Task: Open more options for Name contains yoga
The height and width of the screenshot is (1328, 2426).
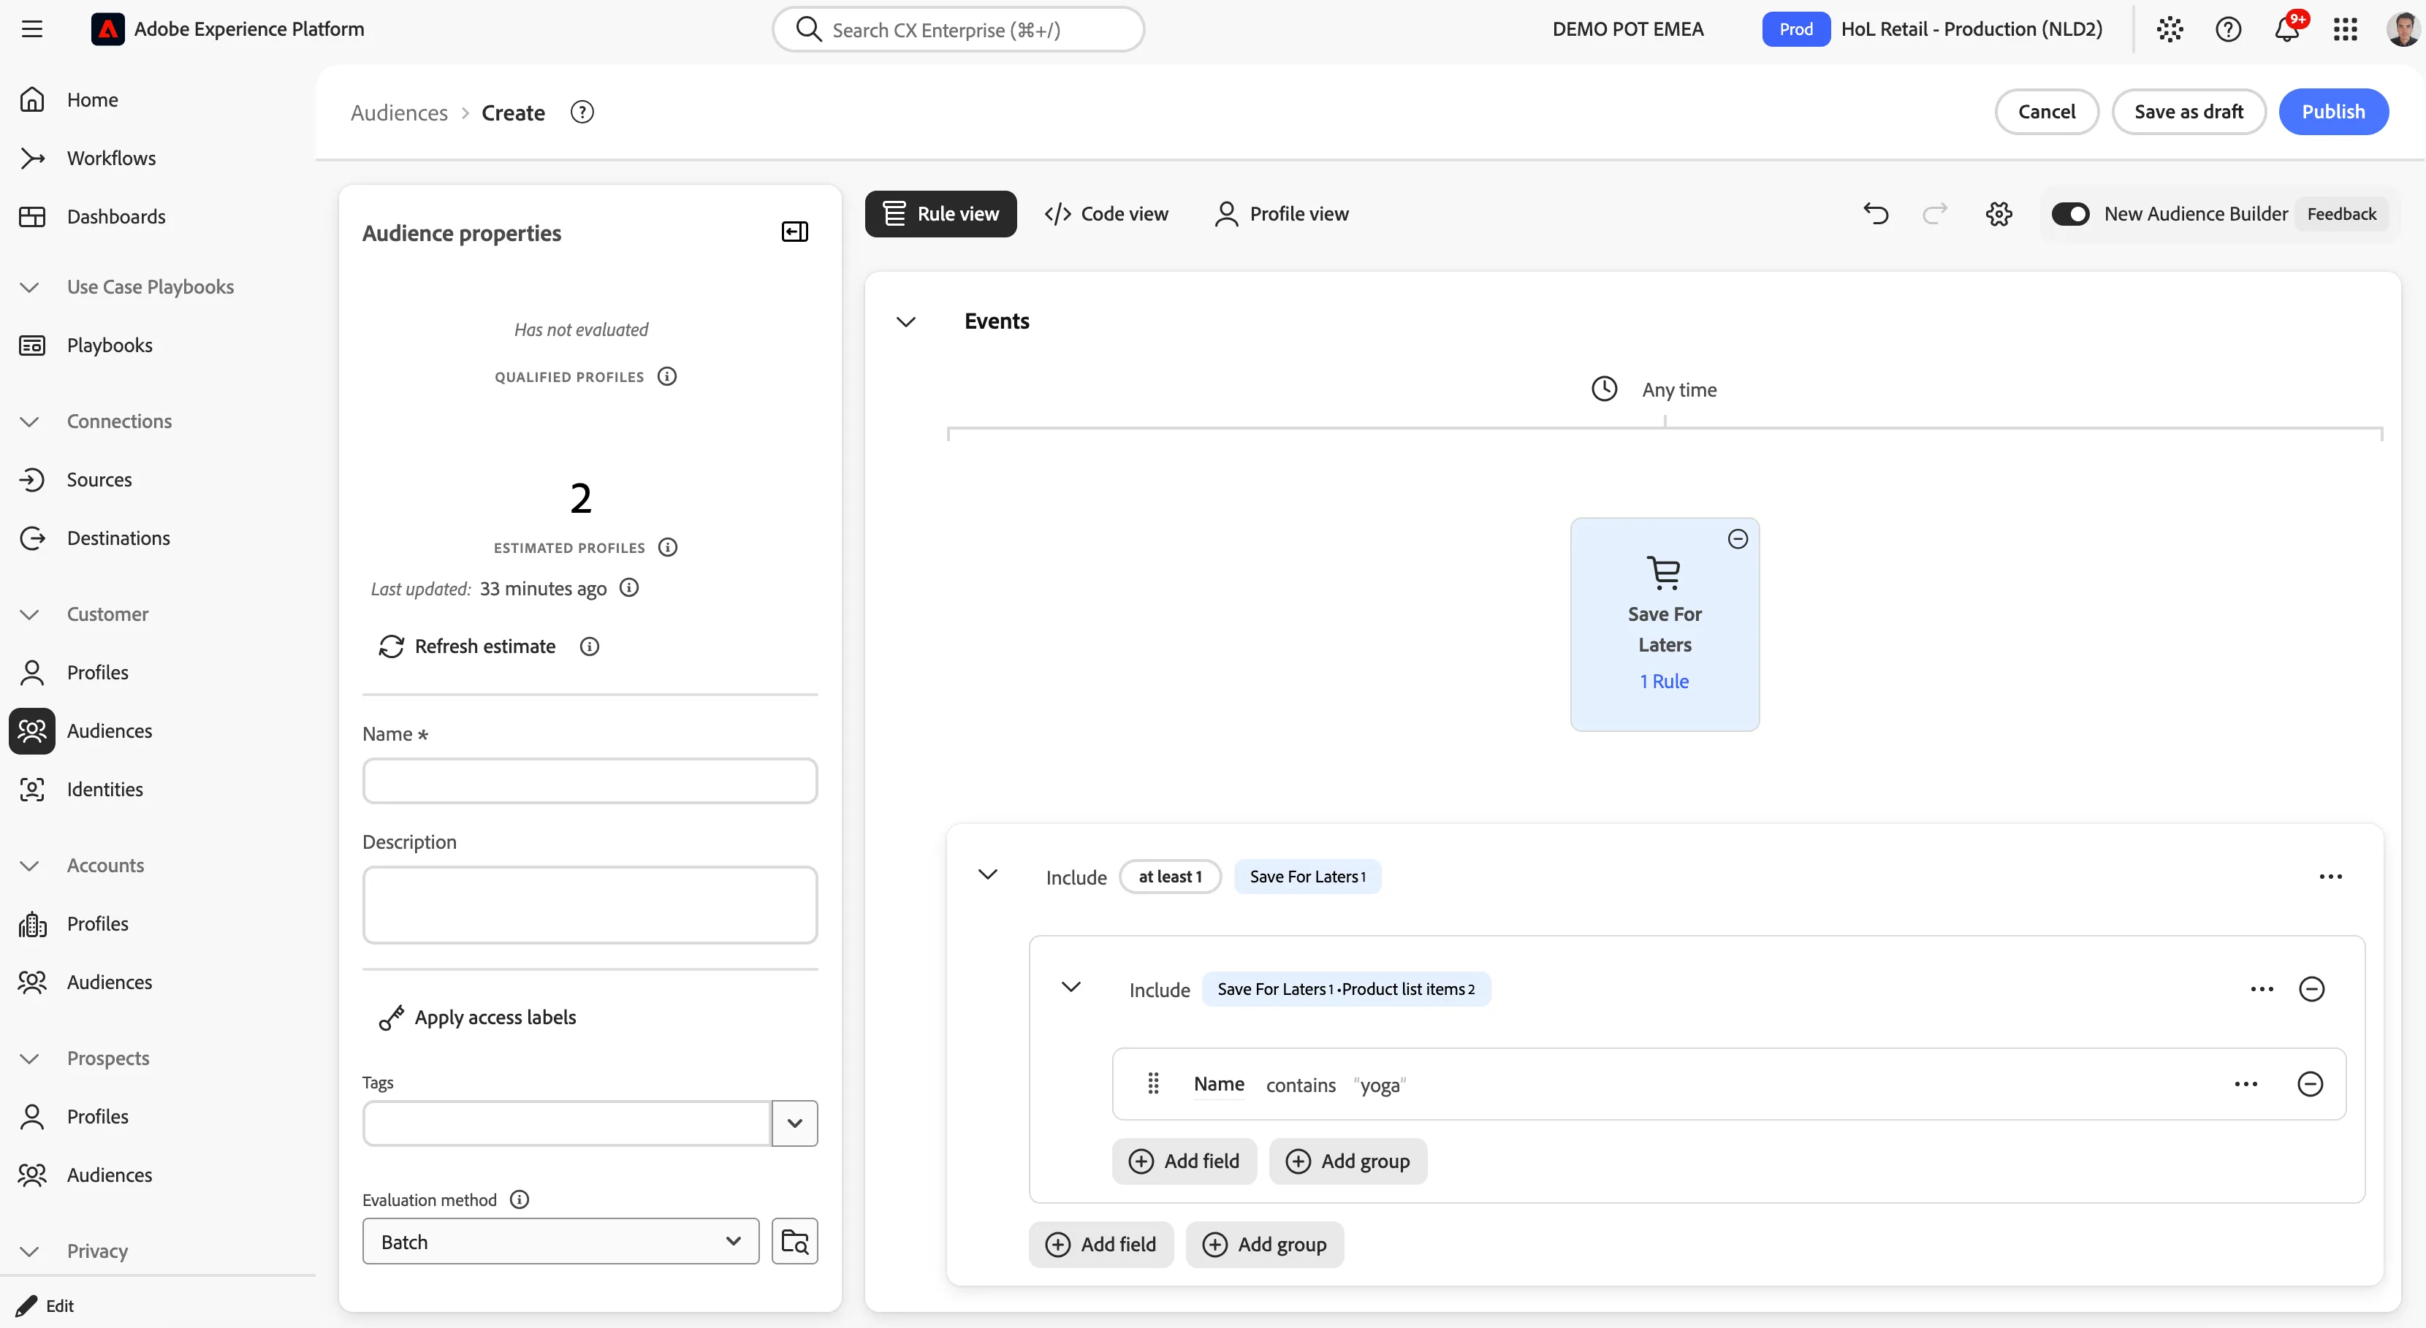Action: (2246, 1083)
